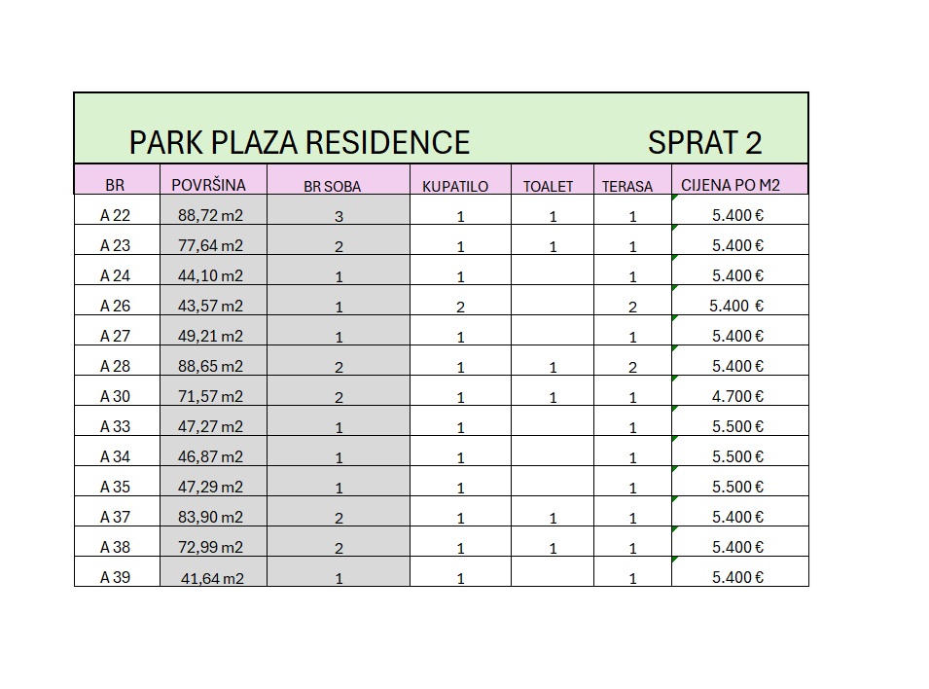The image size is (929, 689).
Task: Select the TERASA column header
Action: [x=626, y=187]
